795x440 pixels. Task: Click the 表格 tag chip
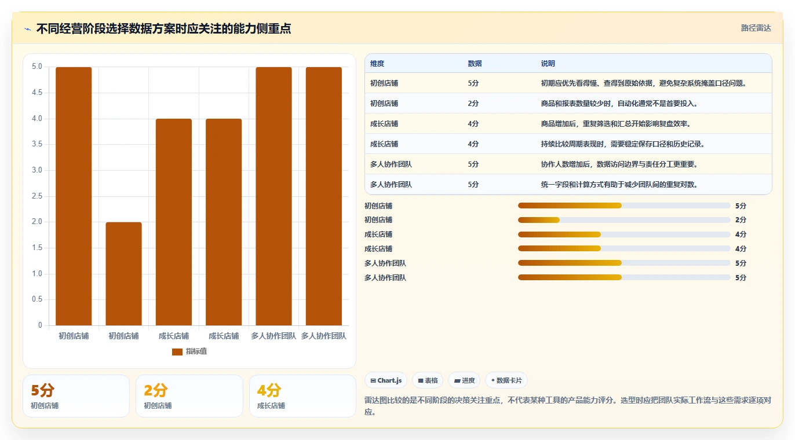pos(428,380)
